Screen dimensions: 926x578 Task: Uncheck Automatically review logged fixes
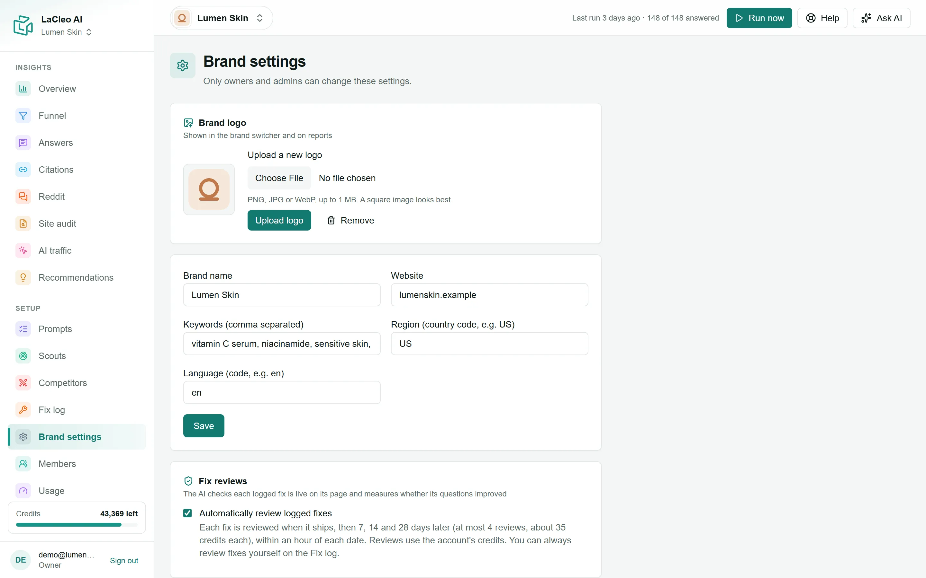187,513
